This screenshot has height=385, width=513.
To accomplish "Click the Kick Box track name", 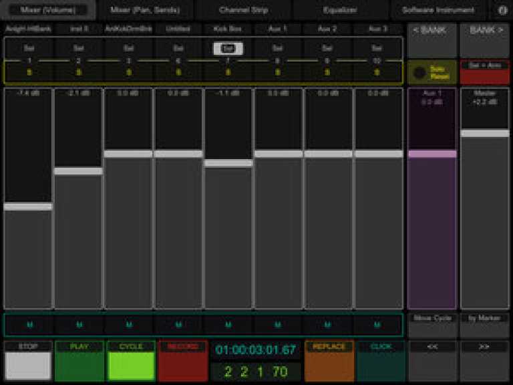I will tap(228, 29).
